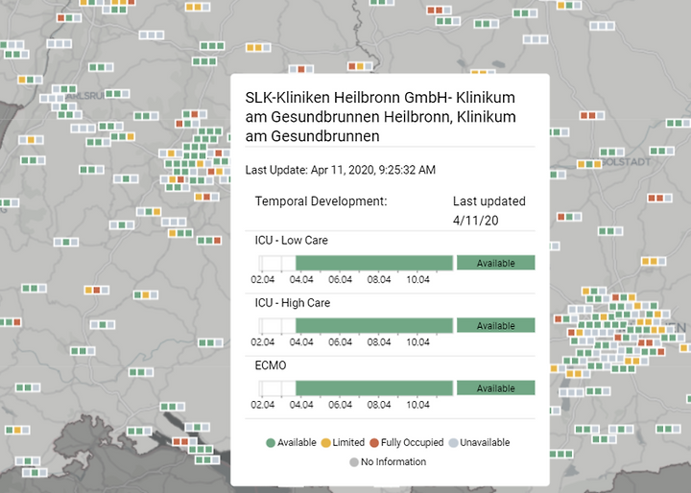
Task: Click the Available legend entry with green dot
Action: point(292,442)
